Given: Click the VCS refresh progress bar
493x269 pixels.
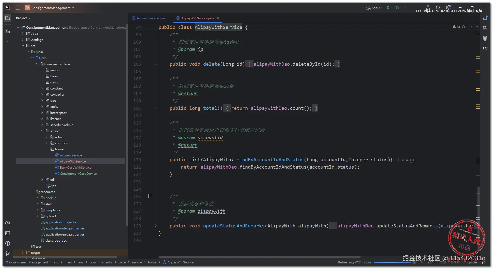Looking at the screenshot, I should pos(392,262).
